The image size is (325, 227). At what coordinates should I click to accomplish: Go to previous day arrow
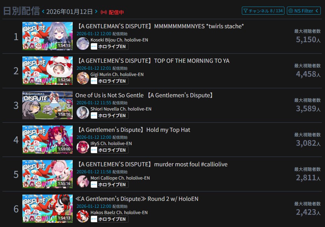coord(43,12)
